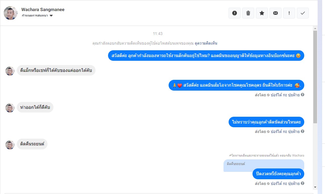The width and height of the screenshot is (325, 194).
Task: Click help icon beside second ส่งโดย label
Action: click(303, 131)
